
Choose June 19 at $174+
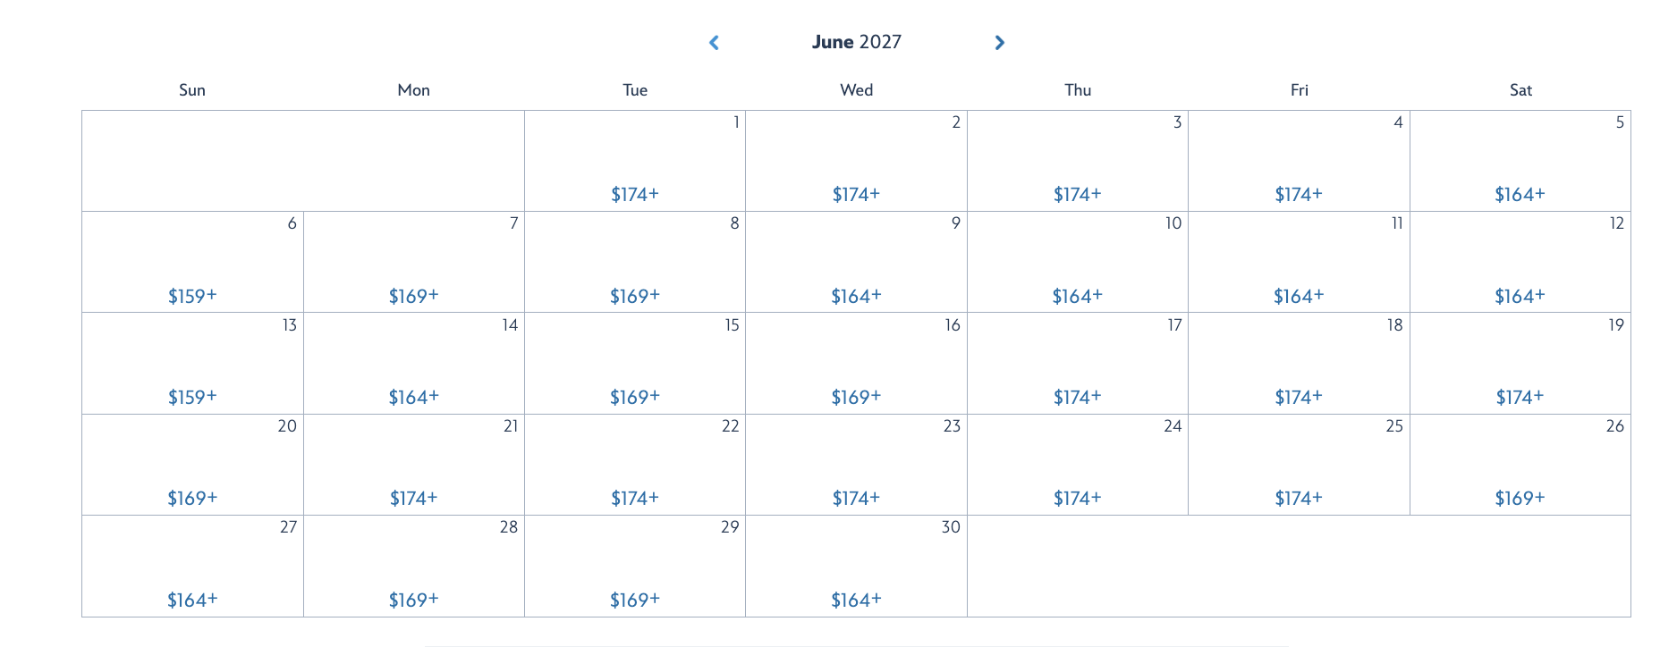[x=1520, y=397]
